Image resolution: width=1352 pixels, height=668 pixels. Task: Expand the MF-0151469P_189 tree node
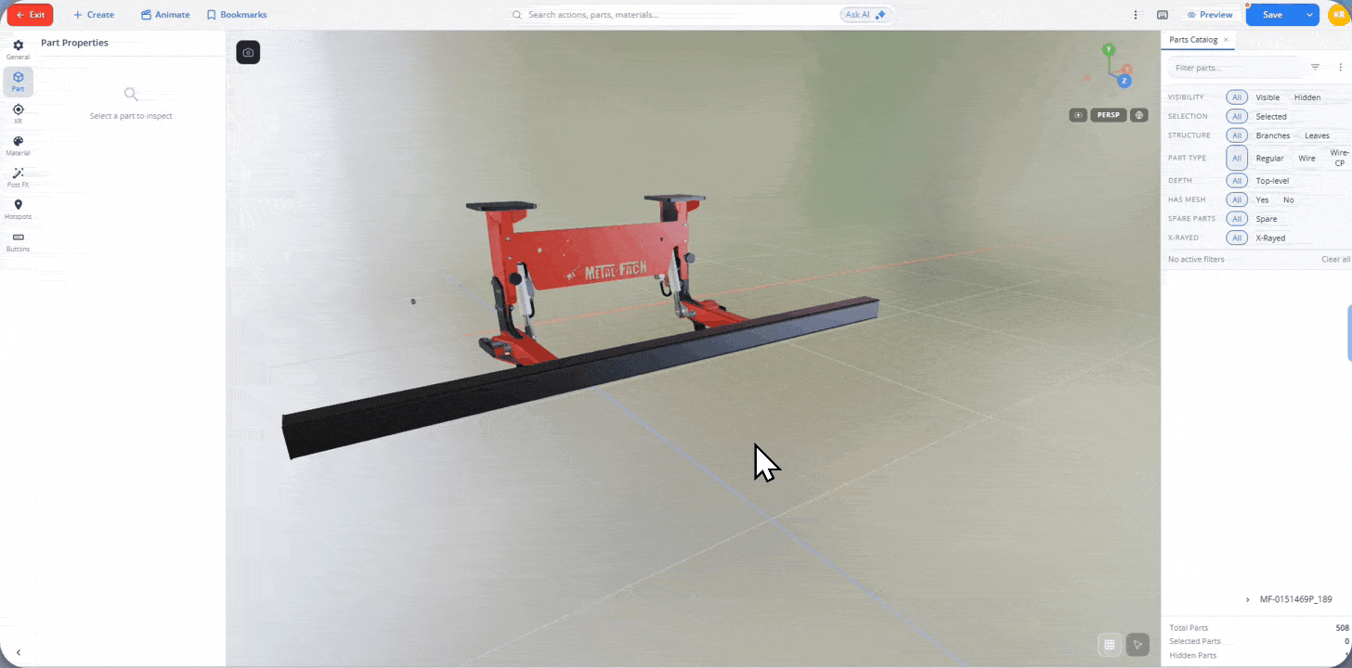coord(1247,599)
